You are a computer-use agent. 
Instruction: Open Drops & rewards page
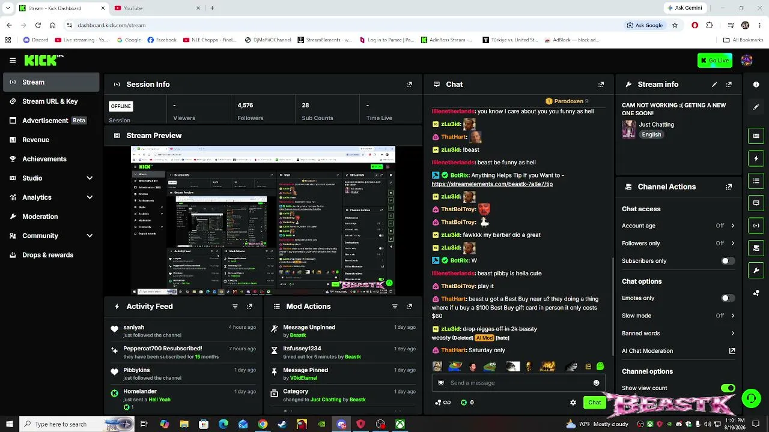click(x=51, y=255)
